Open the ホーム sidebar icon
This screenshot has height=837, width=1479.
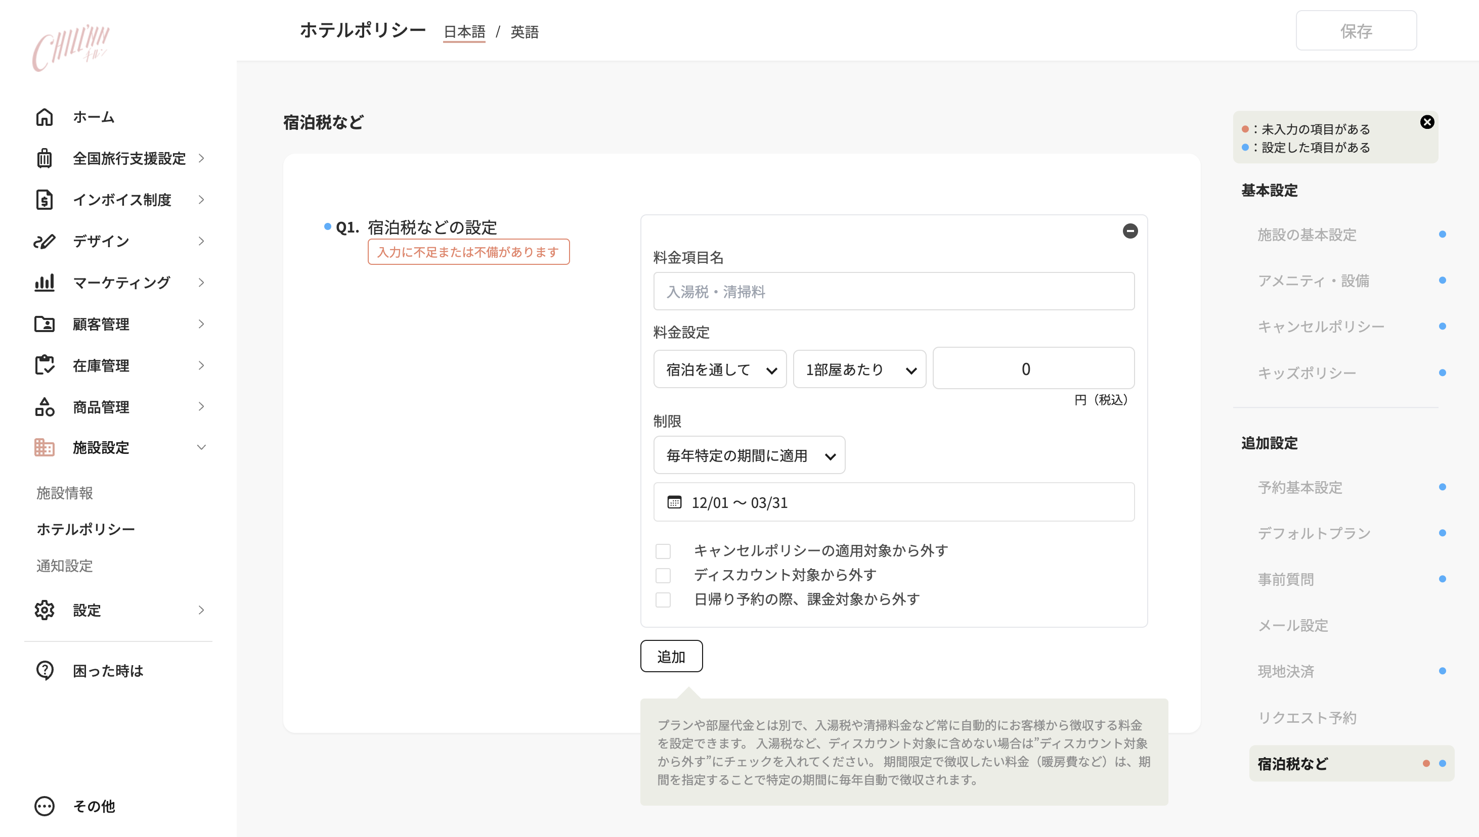[45, 117]
